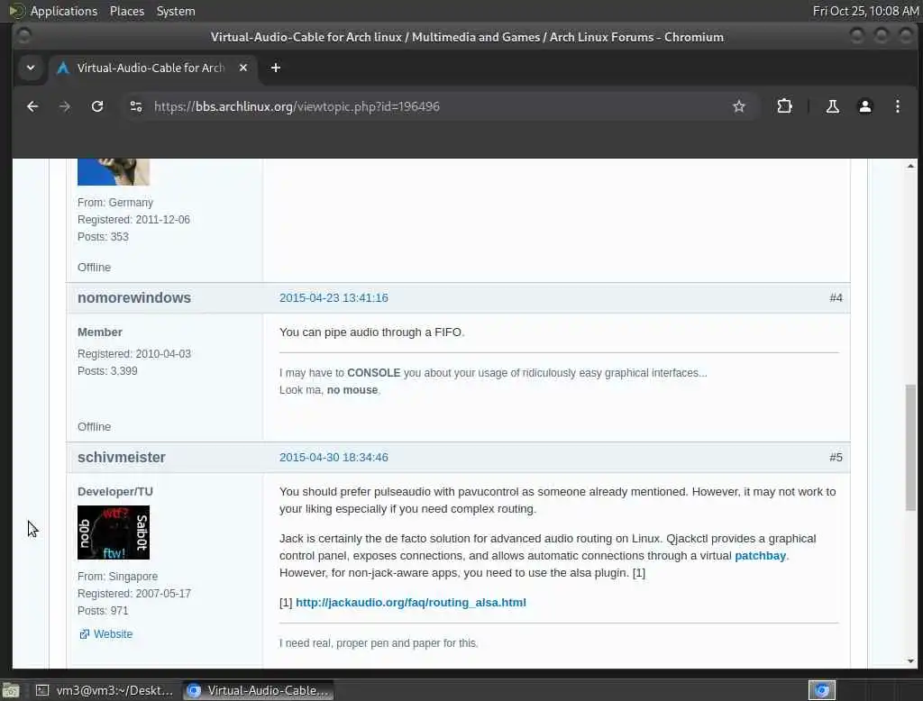Open a new tab with plus button
Screen dimensions: 923x701
276,68
